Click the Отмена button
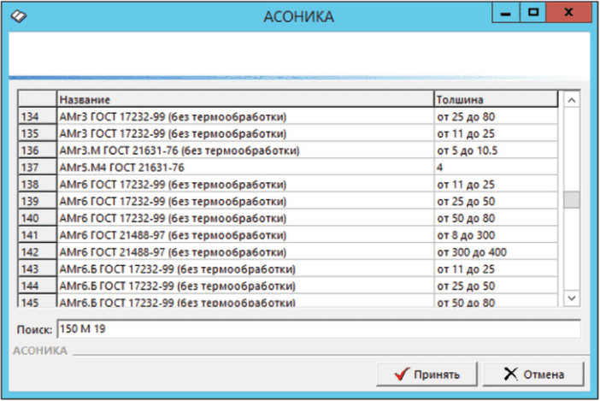 tap(533, 374)
